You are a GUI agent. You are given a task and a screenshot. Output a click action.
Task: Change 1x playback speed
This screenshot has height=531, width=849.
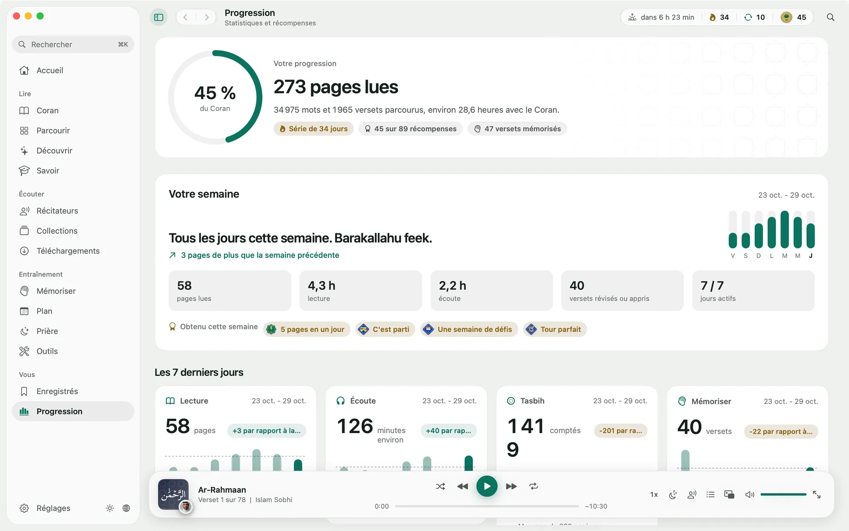point(654,495)
